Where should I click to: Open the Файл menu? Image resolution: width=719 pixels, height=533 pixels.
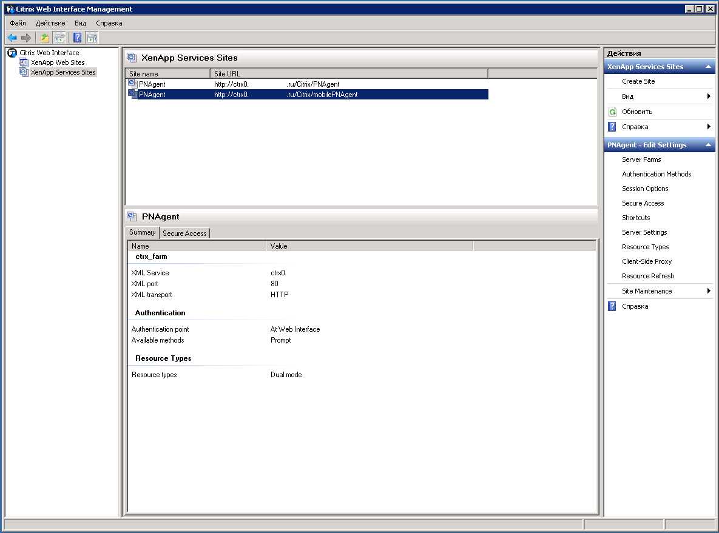pyautogui.click(x=18, y=23)
